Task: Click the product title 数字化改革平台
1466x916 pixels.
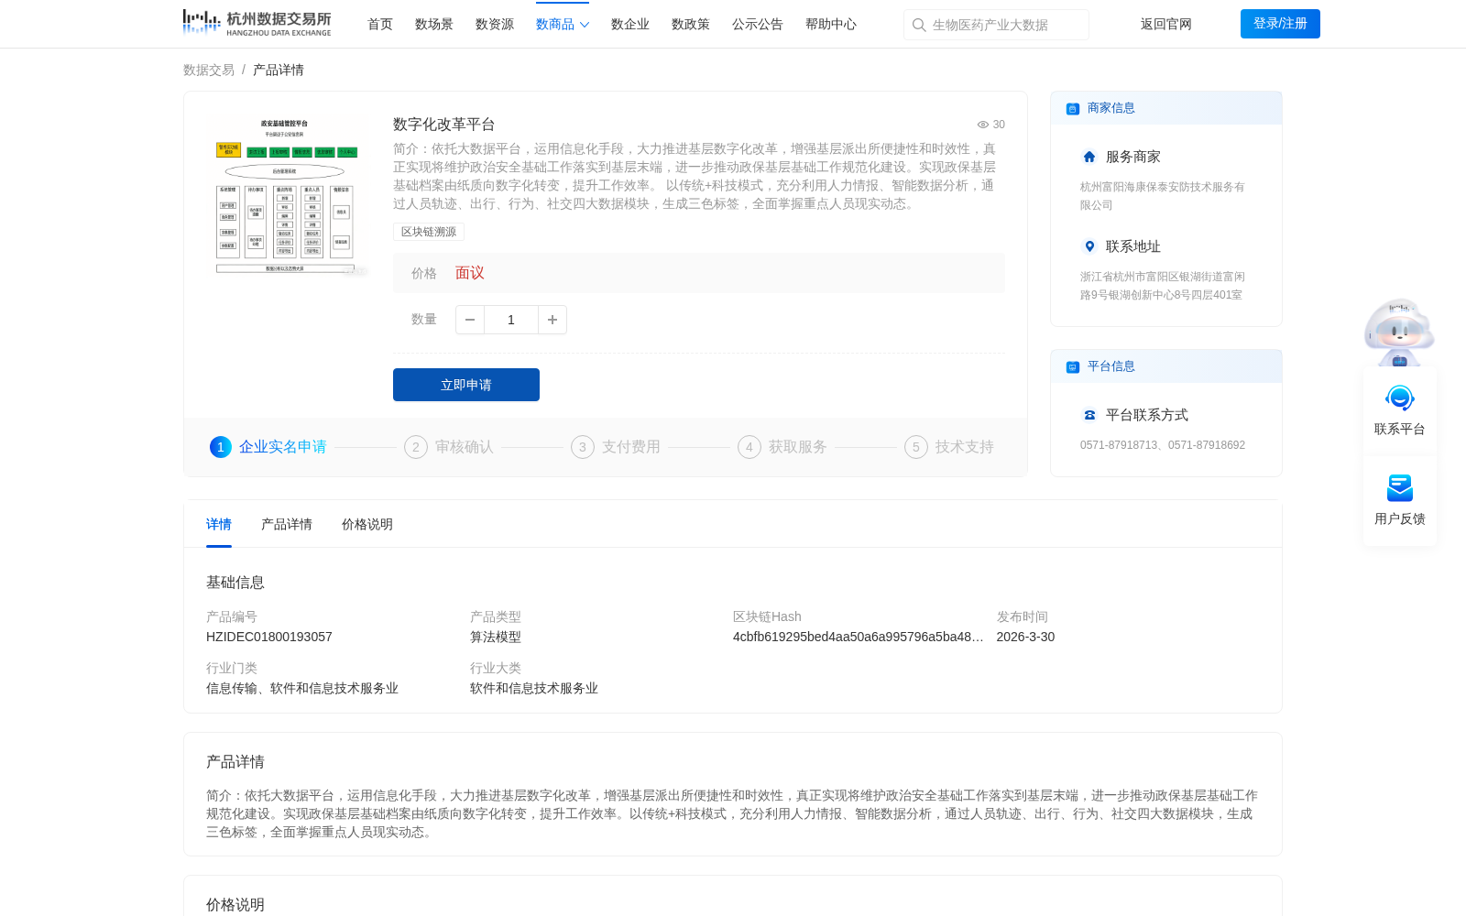Action: coord(444,125)
